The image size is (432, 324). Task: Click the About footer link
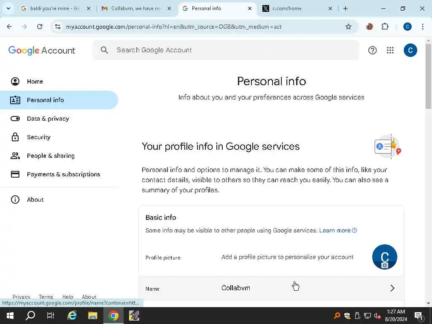click(x=89, y=297)
